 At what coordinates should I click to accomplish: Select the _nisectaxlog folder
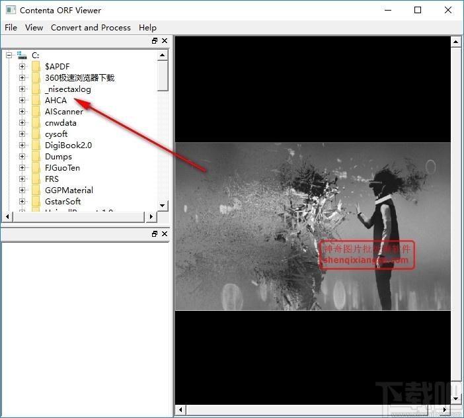point(68,89)
